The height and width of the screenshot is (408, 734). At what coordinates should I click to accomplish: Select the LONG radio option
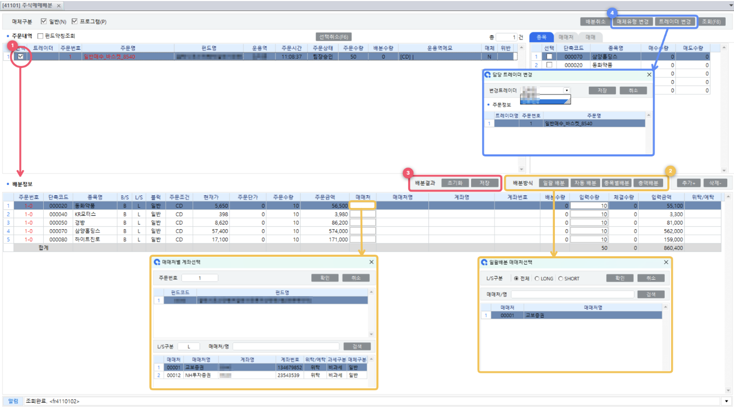tap(537, 279)
